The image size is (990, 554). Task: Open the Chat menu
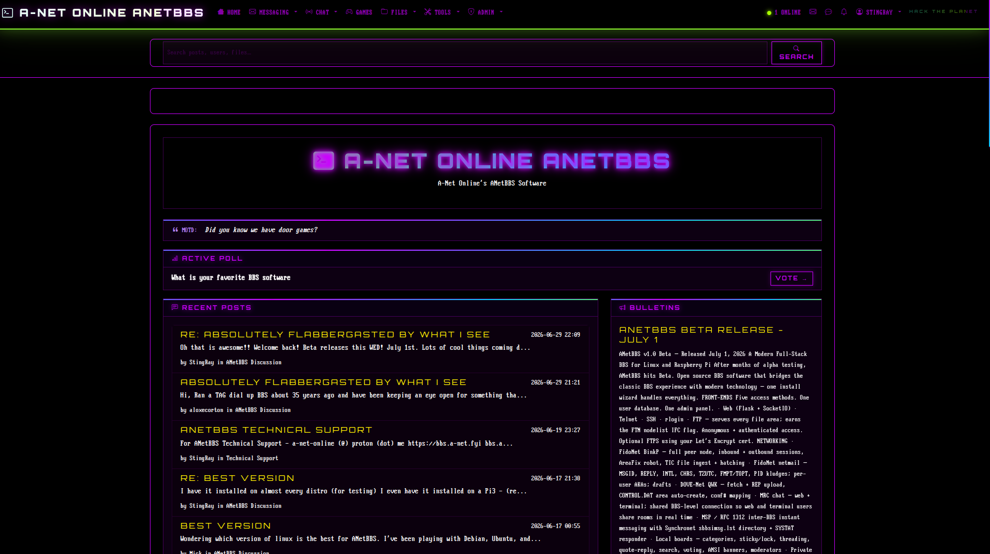[322, 12]
